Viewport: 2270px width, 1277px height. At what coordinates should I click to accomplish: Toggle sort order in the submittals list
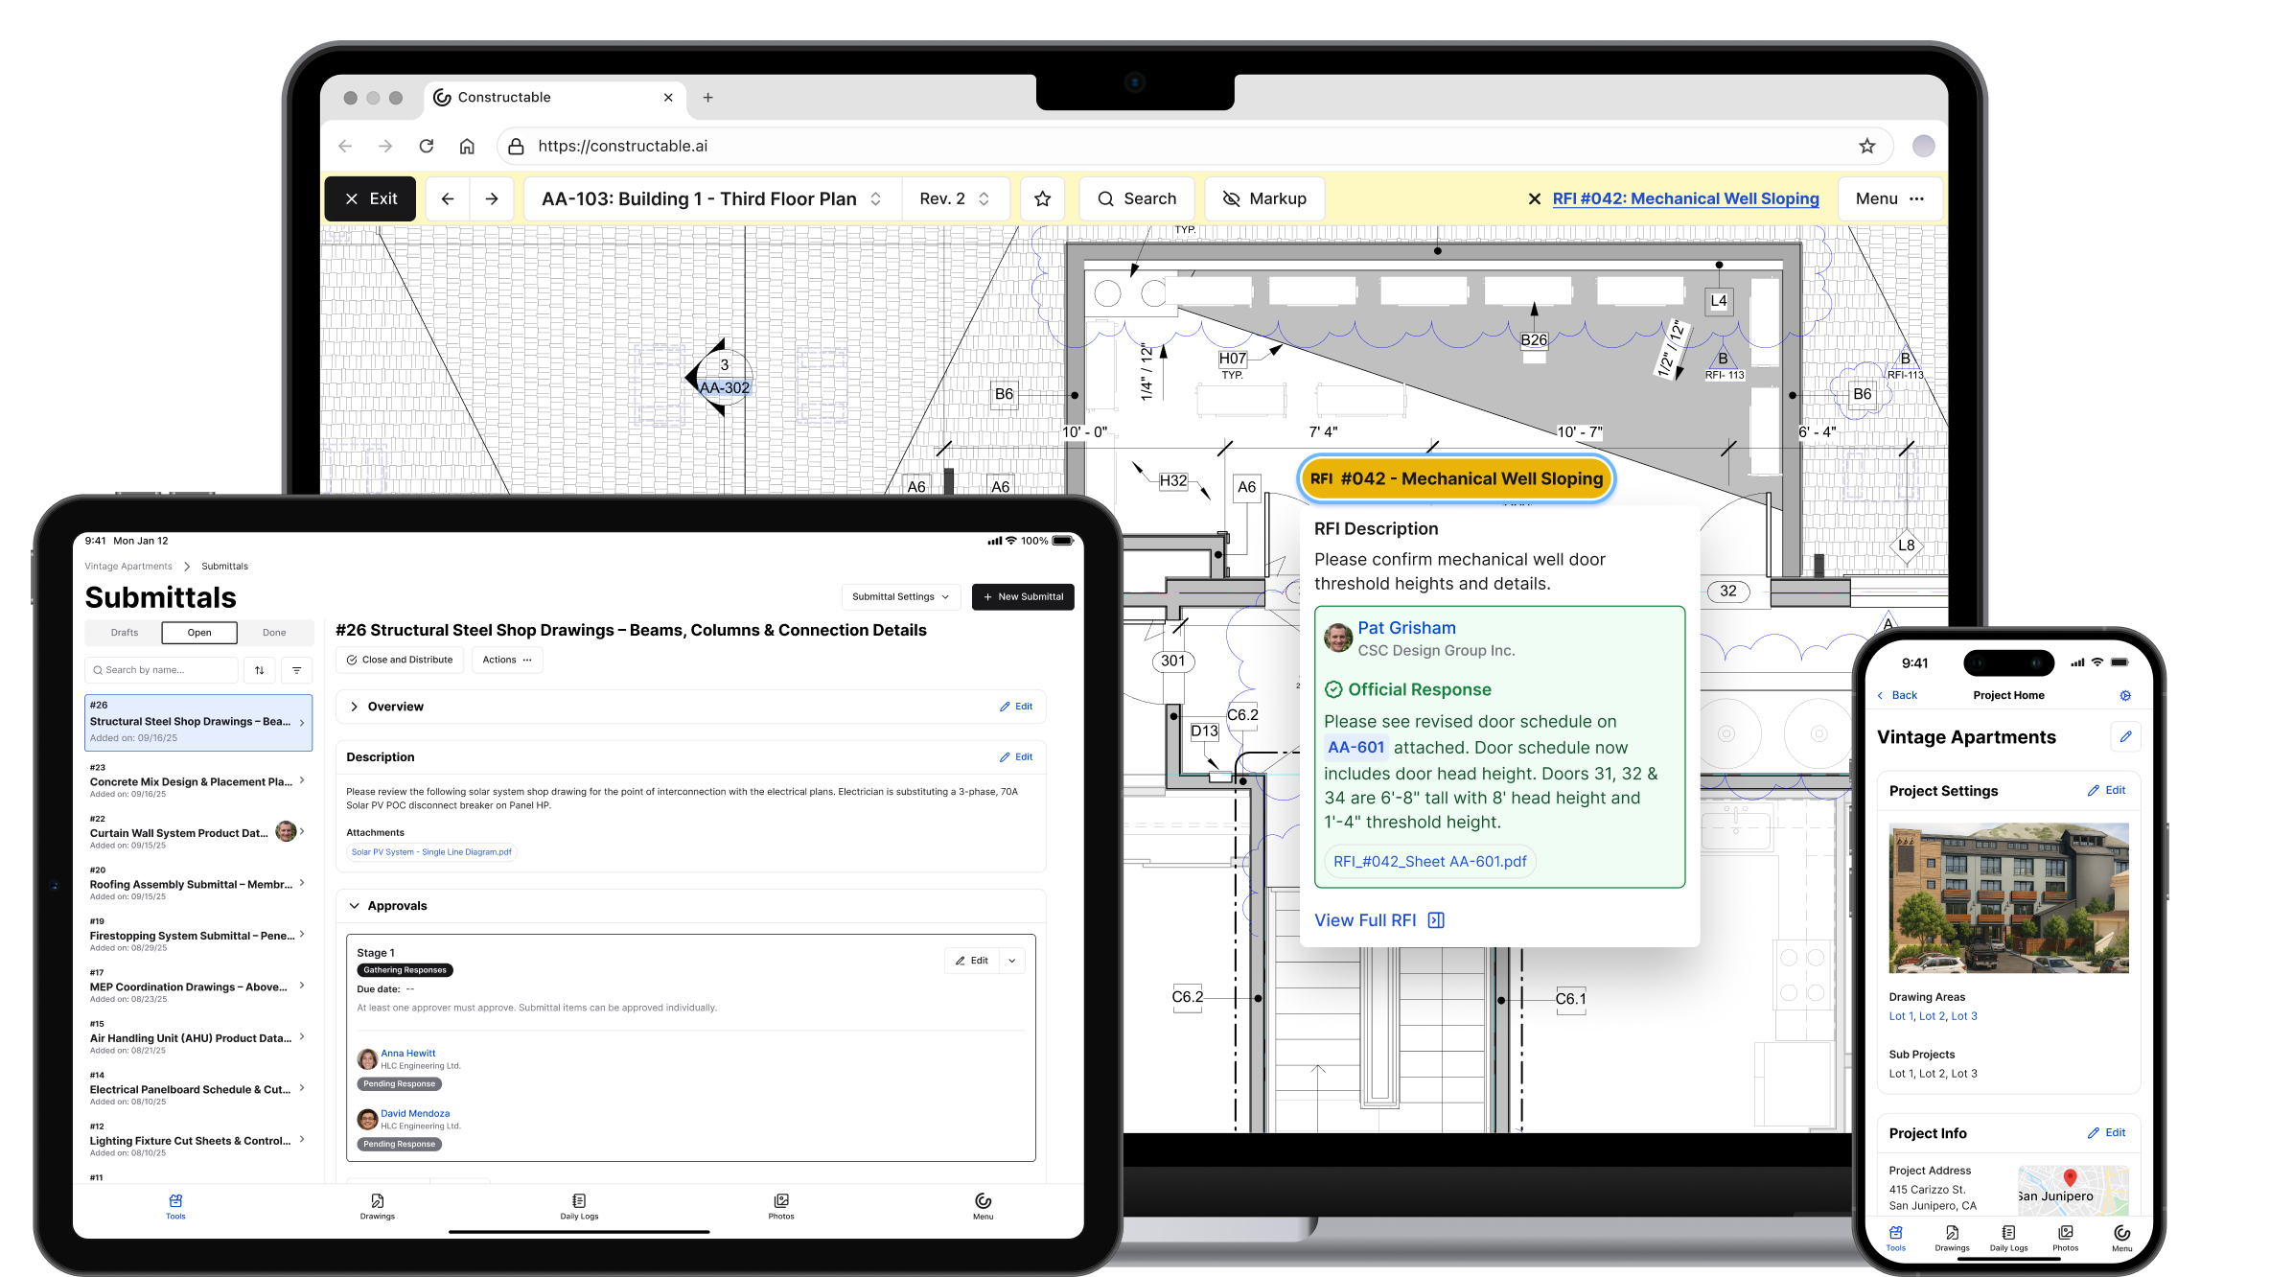click(x=259, y=669)
